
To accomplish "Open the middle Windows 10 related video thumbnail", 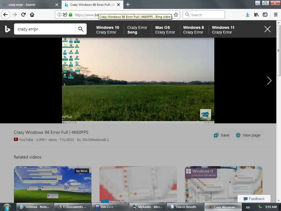I will point(138,184).
